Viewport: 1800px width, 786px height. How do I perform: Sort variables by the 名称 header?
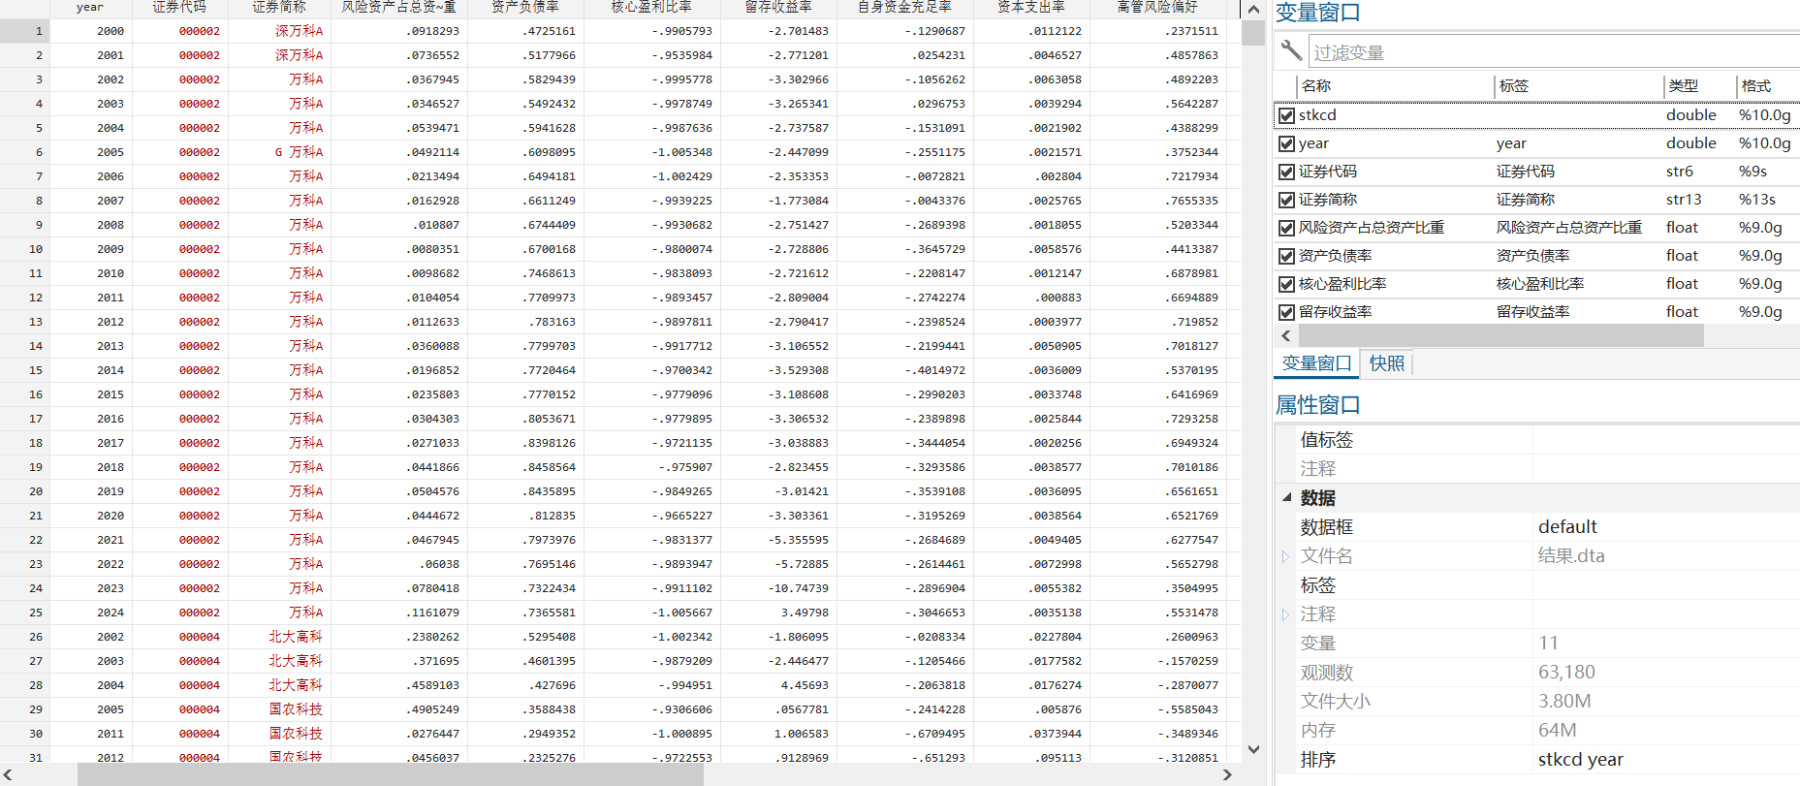(x=1395, y=86)
